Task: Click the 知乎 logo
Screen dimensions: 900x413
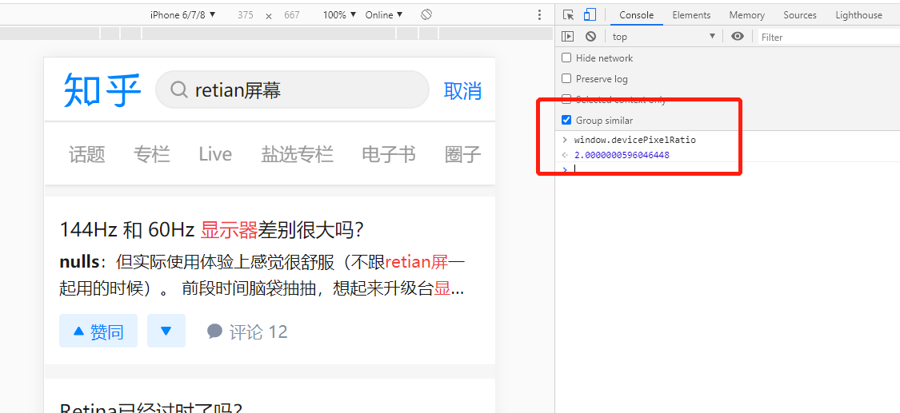Action: (102, 90)
